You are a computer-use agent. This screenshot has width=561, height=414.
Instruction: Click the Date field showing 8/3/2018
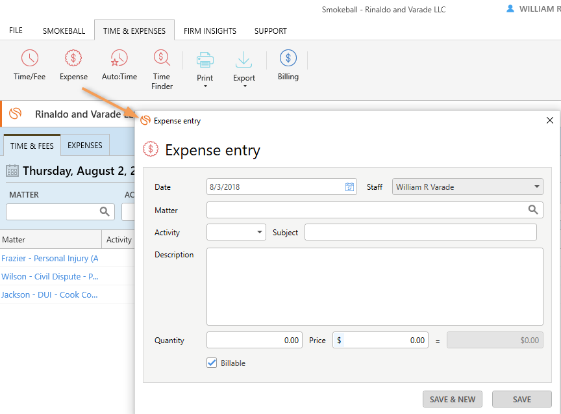tap(282, 187)
